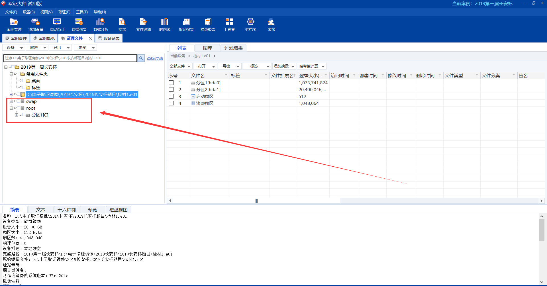Check the box for 分区2[hda1] row
Image resolution: width=547 pixels, height=286 pixels.
click(x=171, y=89)
